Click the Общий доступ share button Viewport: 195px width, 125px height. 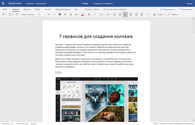tap(167, 9)
